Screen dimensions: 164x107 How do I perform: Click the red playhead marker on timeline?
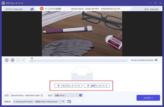32,60
